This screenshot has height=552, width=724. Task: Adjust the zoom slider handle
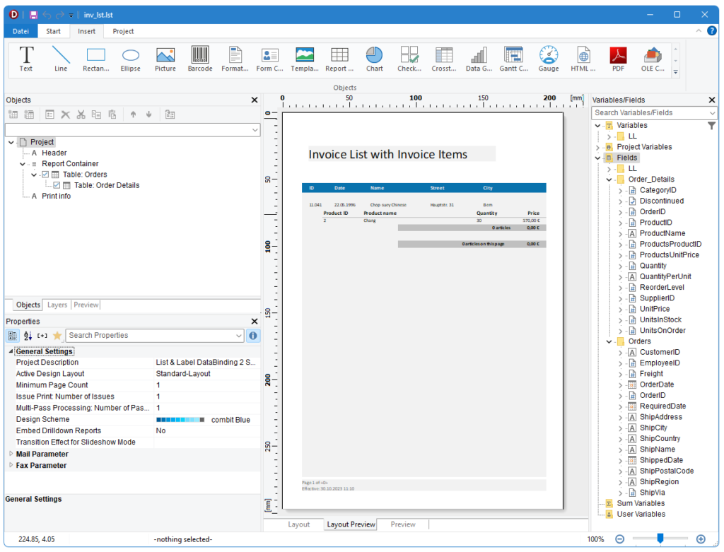[660, 538]
